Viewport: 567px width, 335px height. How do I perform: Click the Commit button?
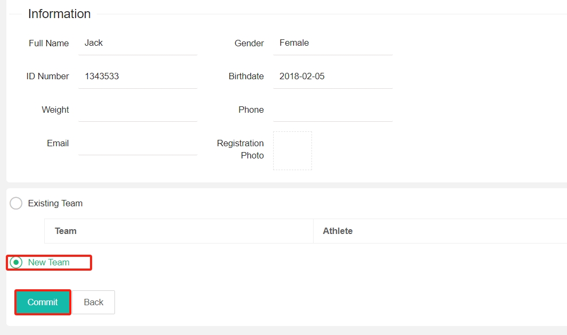42,302
